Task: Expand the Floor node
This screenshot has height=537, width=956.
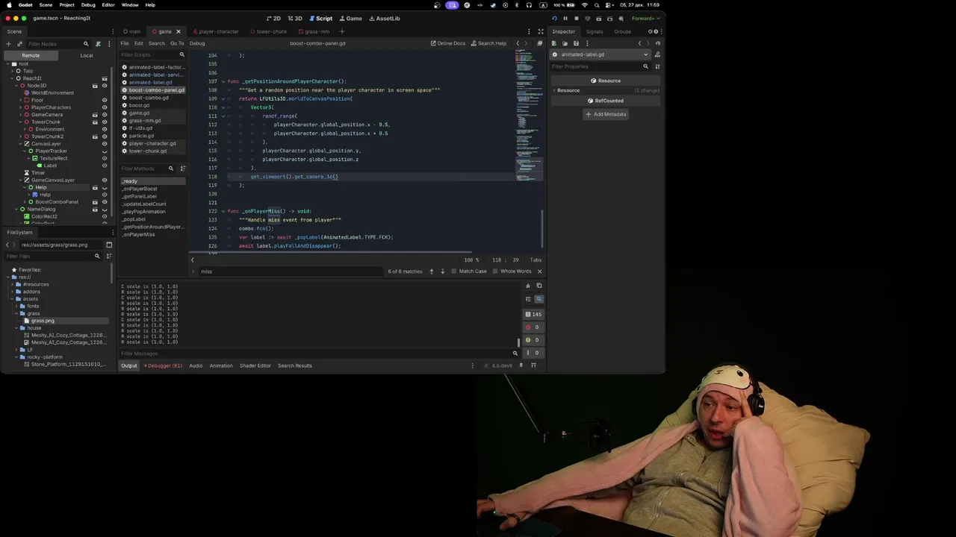Action: click(20, 100)
